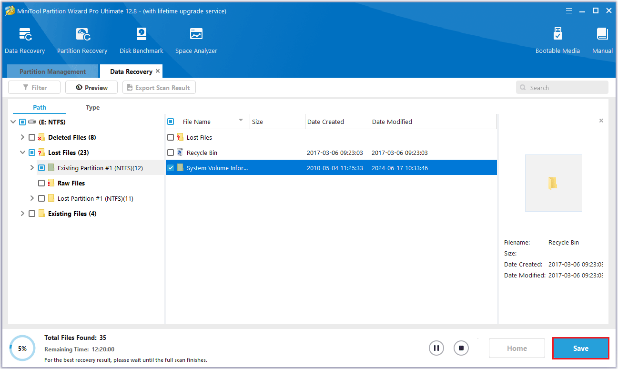Check the Lost Partition #1 (NTFS) checkbox
This screenshot has height=369, width=618.
(41, 198)
